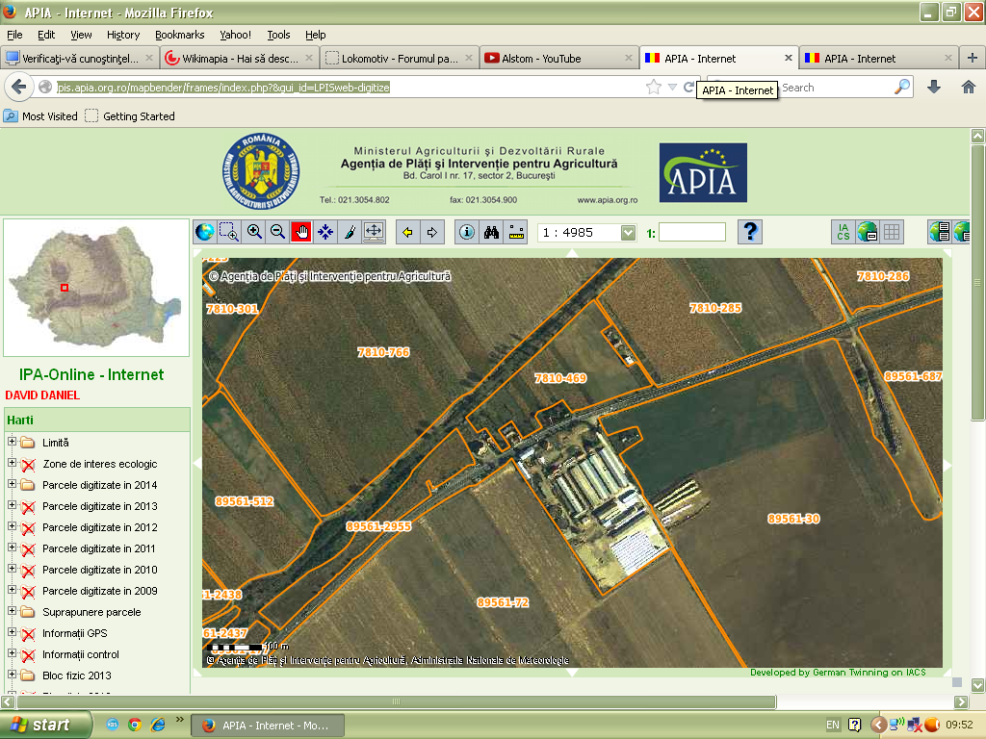
Task: Toggle Parcele digitizate in 2013 layer
Action: pos(28,506)
